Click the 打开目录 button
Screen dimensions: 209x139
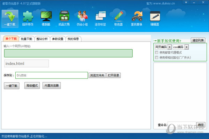(114, 75)
